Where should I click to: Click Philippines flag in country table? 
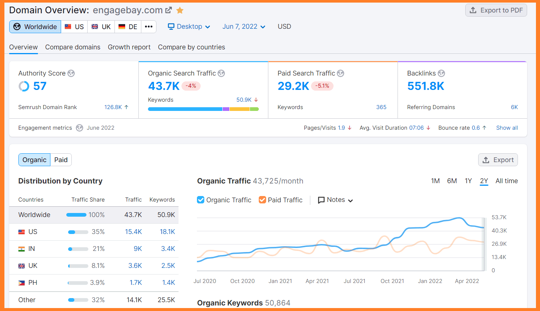[22, 283]
